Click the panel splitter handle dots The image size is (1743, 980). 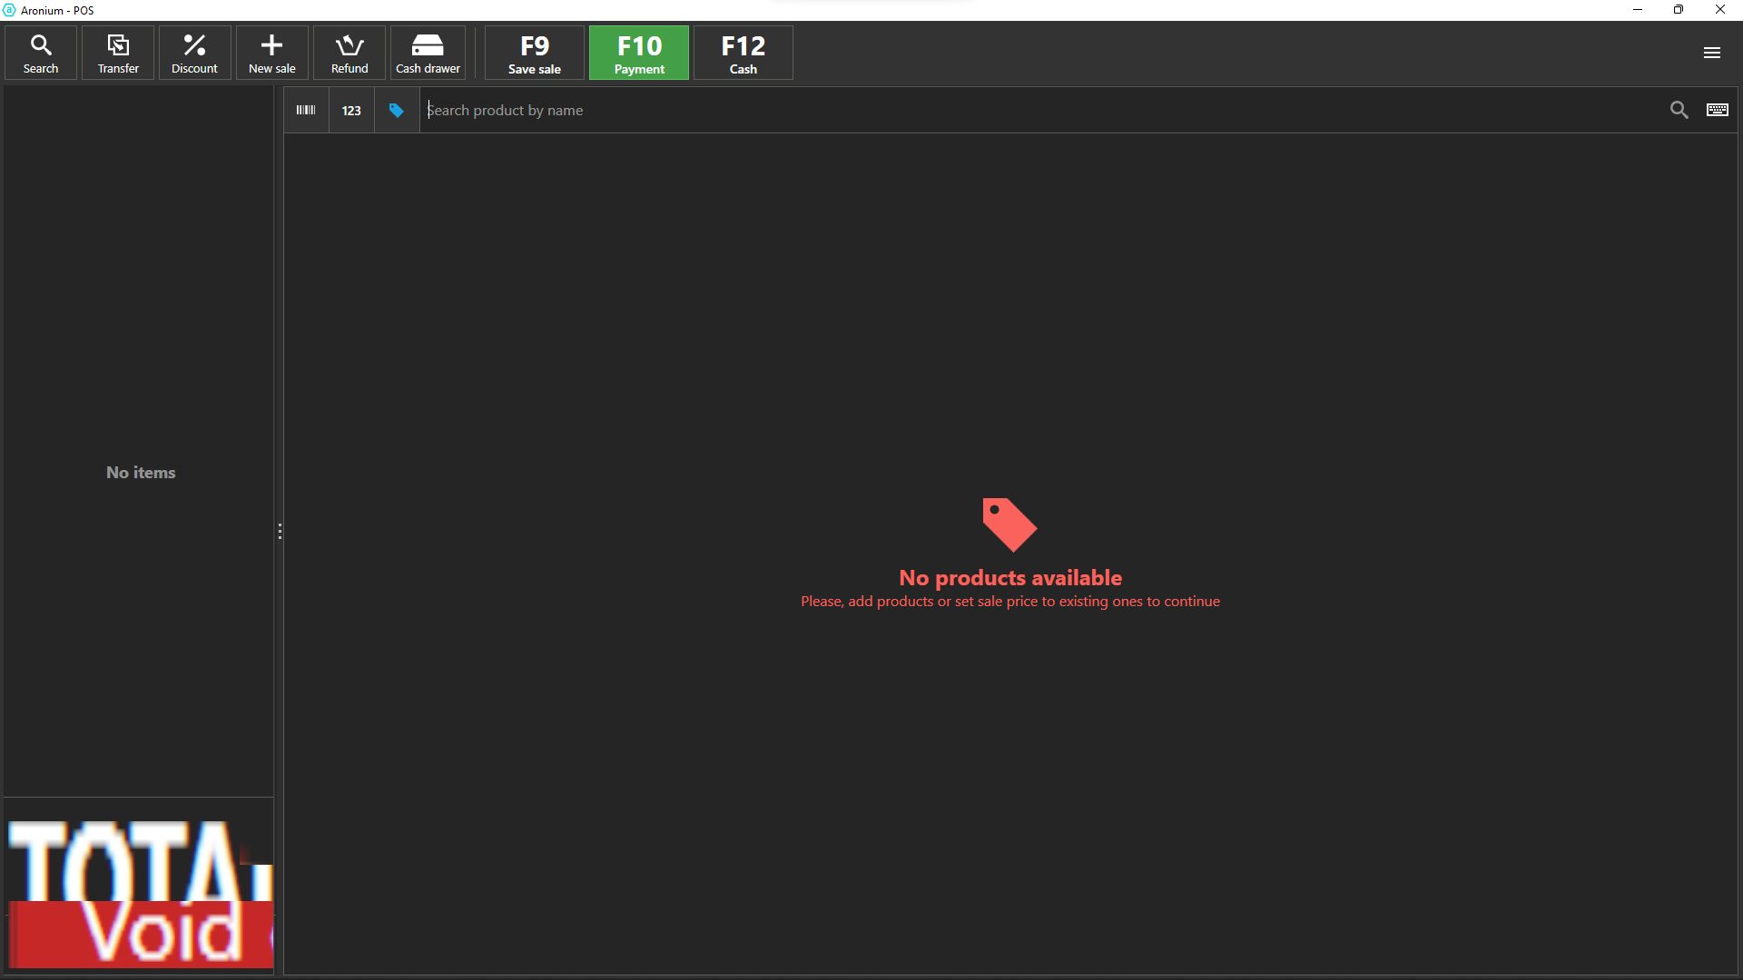pyautogui.click(x=280, y=531)
